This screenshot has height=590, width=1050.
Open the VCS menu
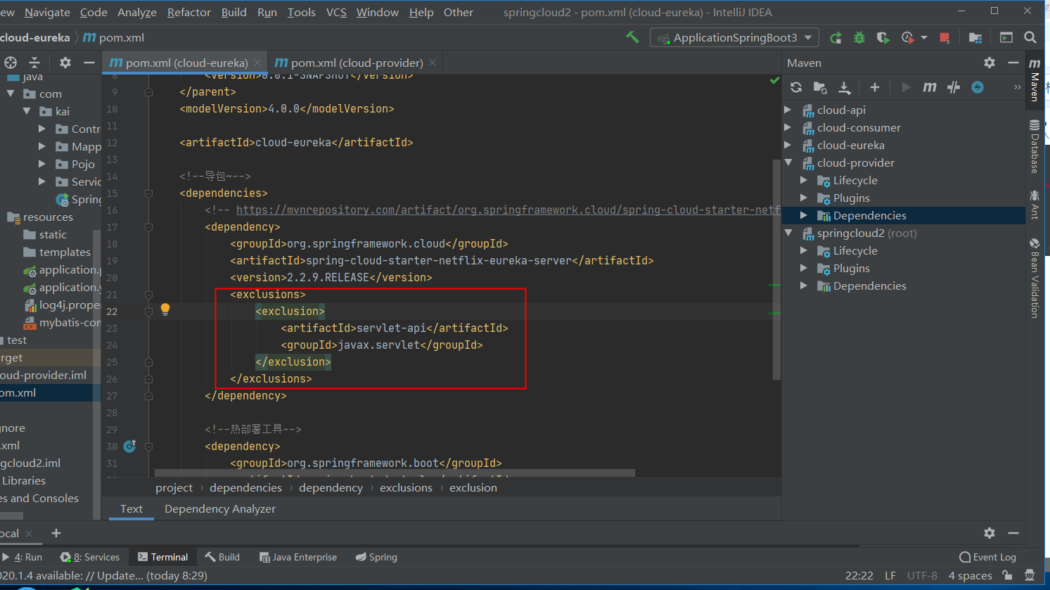pyautogui.click(x=336, y=12)
